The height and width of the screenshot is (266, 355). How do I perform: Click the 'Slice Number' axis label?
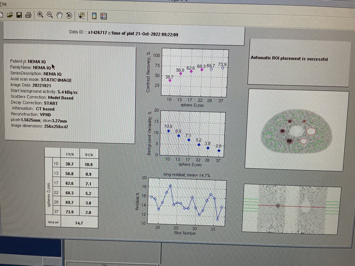pos(185,233)
